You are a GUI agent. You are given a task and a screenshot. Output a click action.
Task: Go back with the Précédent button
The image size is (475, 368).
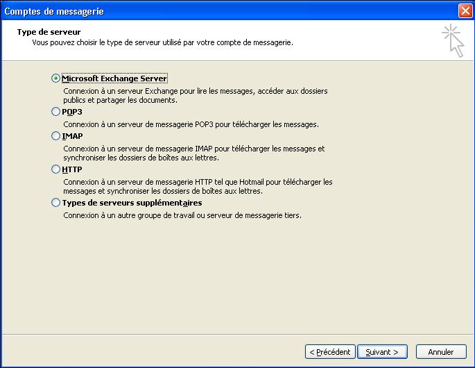tap(330, 352)
